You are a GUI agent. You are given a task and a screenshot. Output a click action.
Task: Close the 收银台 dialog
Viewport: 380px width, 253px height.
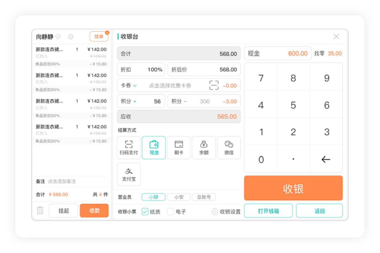pyautogui.click(x=336, y=37)
